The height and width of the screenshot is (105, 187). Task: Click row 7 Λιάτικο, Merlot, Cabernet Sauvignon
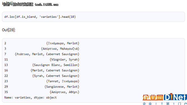click(42, 54)
